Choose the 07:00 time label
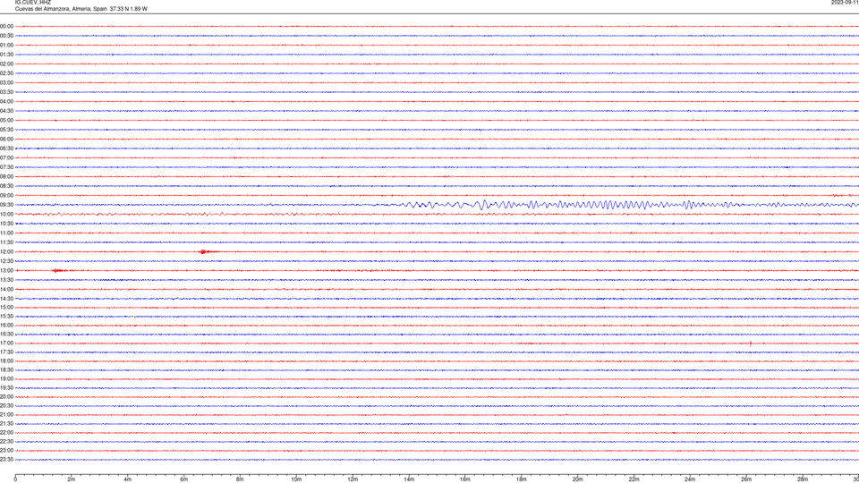Viewport: 859px width, 483px height. point(6,157)
